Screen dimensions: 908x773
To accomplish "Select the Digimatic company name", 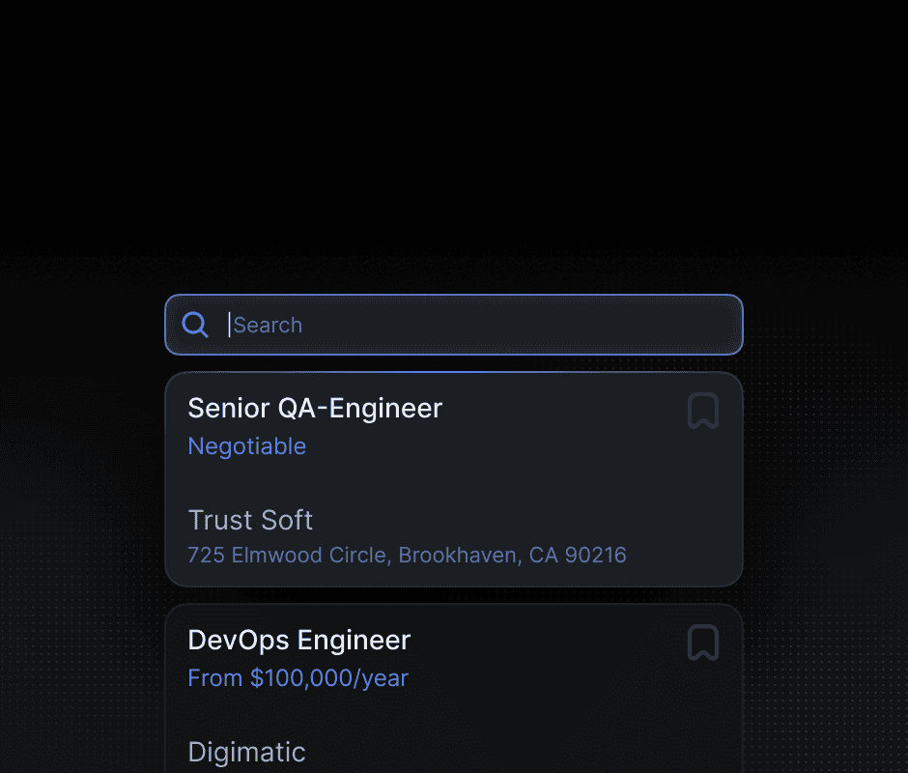I will [246, 752].
